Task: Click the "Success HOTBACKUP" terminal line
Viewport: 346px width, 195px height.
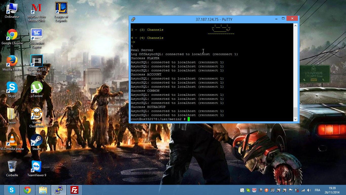Action: click(148, 107)
